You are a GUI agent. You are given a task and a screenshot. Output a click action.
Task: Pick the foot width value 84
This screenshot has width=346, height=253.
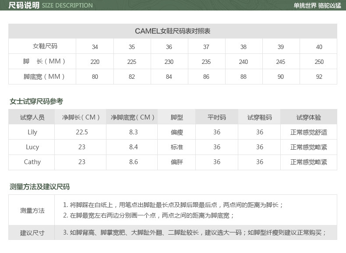click(169, 77)
